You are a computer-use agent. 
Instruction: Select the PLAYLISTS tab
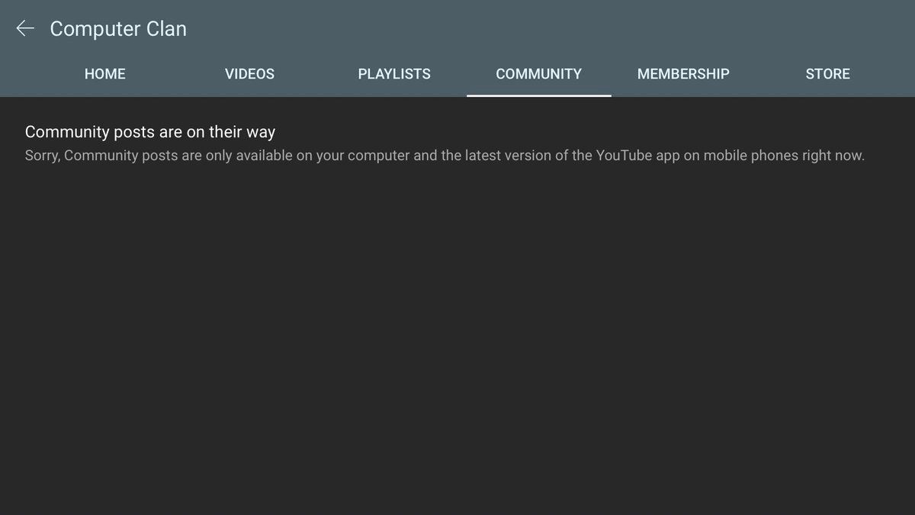coord(394,74)
